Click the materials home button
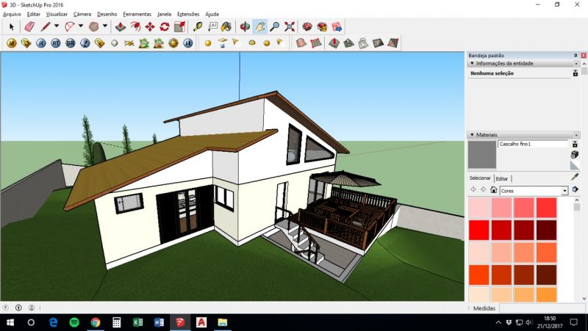 tap(493, 190)
